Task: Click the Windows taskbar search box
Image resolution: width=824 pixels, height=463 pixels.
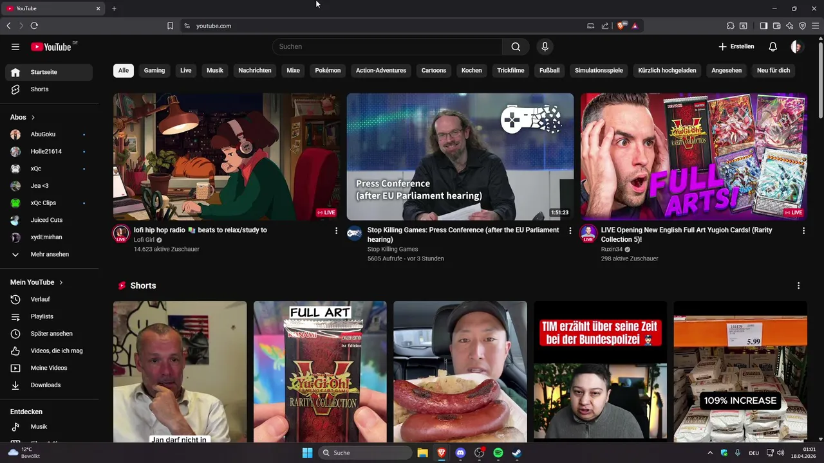Action: pos(366,453)
